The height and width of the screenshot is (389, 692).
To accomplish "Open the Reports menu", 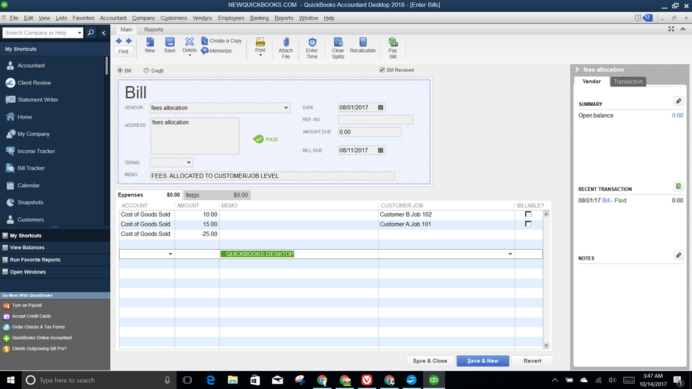I will point(284,18).
